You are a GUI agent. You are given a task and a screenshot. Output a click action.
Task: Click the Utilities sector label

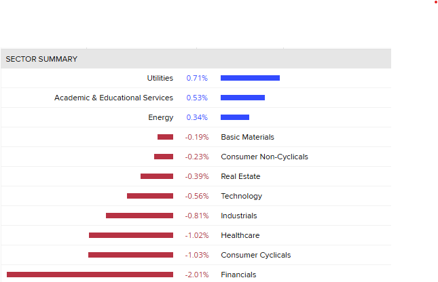pyautogui.click(x=160, y=78)
